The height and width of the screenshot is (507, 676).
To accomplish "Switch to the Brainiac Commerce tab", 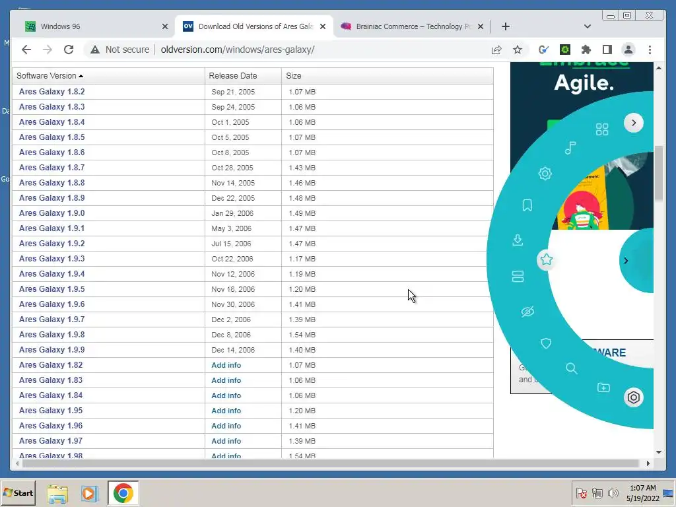I will tap(412, 26).
